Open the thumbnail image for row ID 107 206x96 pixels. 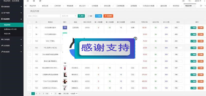click(65, 81)
